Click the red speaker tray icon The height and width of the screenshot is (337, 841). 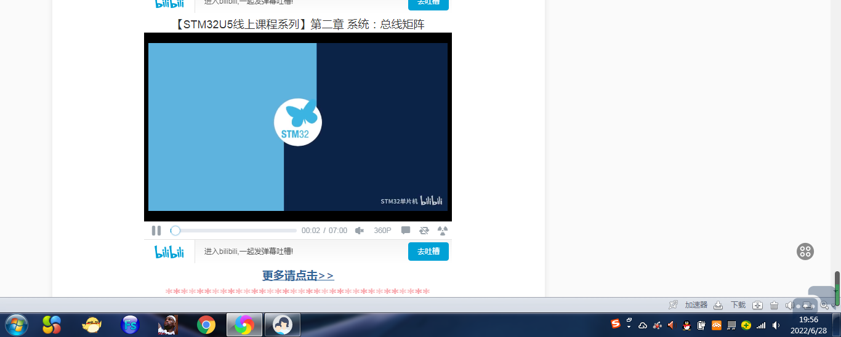(672, 325)
